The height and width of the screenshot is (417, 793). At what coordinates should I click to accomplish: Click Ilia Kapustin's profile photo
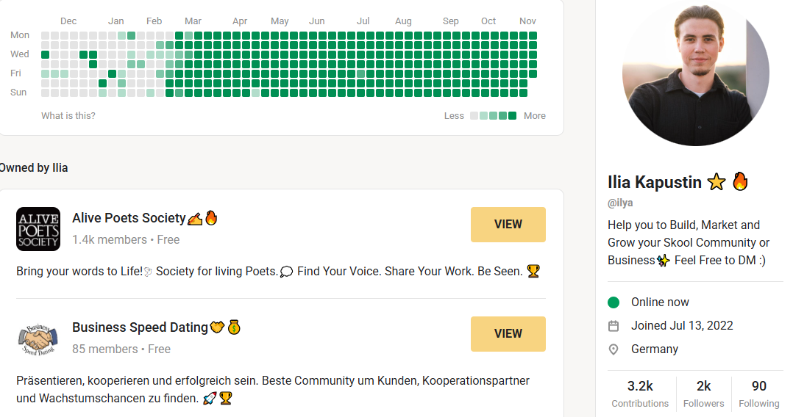[x=695, y=73]
